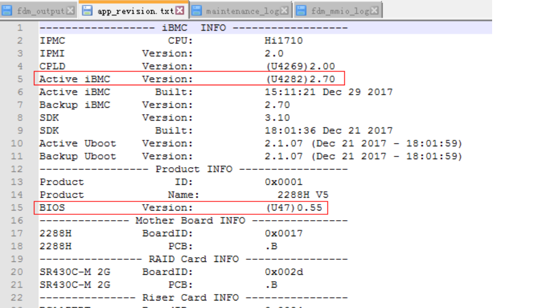Click the disk icon on fdm_output tab
Image resolution: width=550 pixels, height=308 pixels.
pos(8,11)
